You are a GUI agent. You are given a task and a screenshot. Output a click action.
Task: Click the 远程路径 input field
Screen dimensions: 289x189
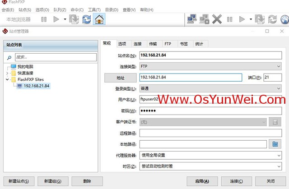(210, 133)
